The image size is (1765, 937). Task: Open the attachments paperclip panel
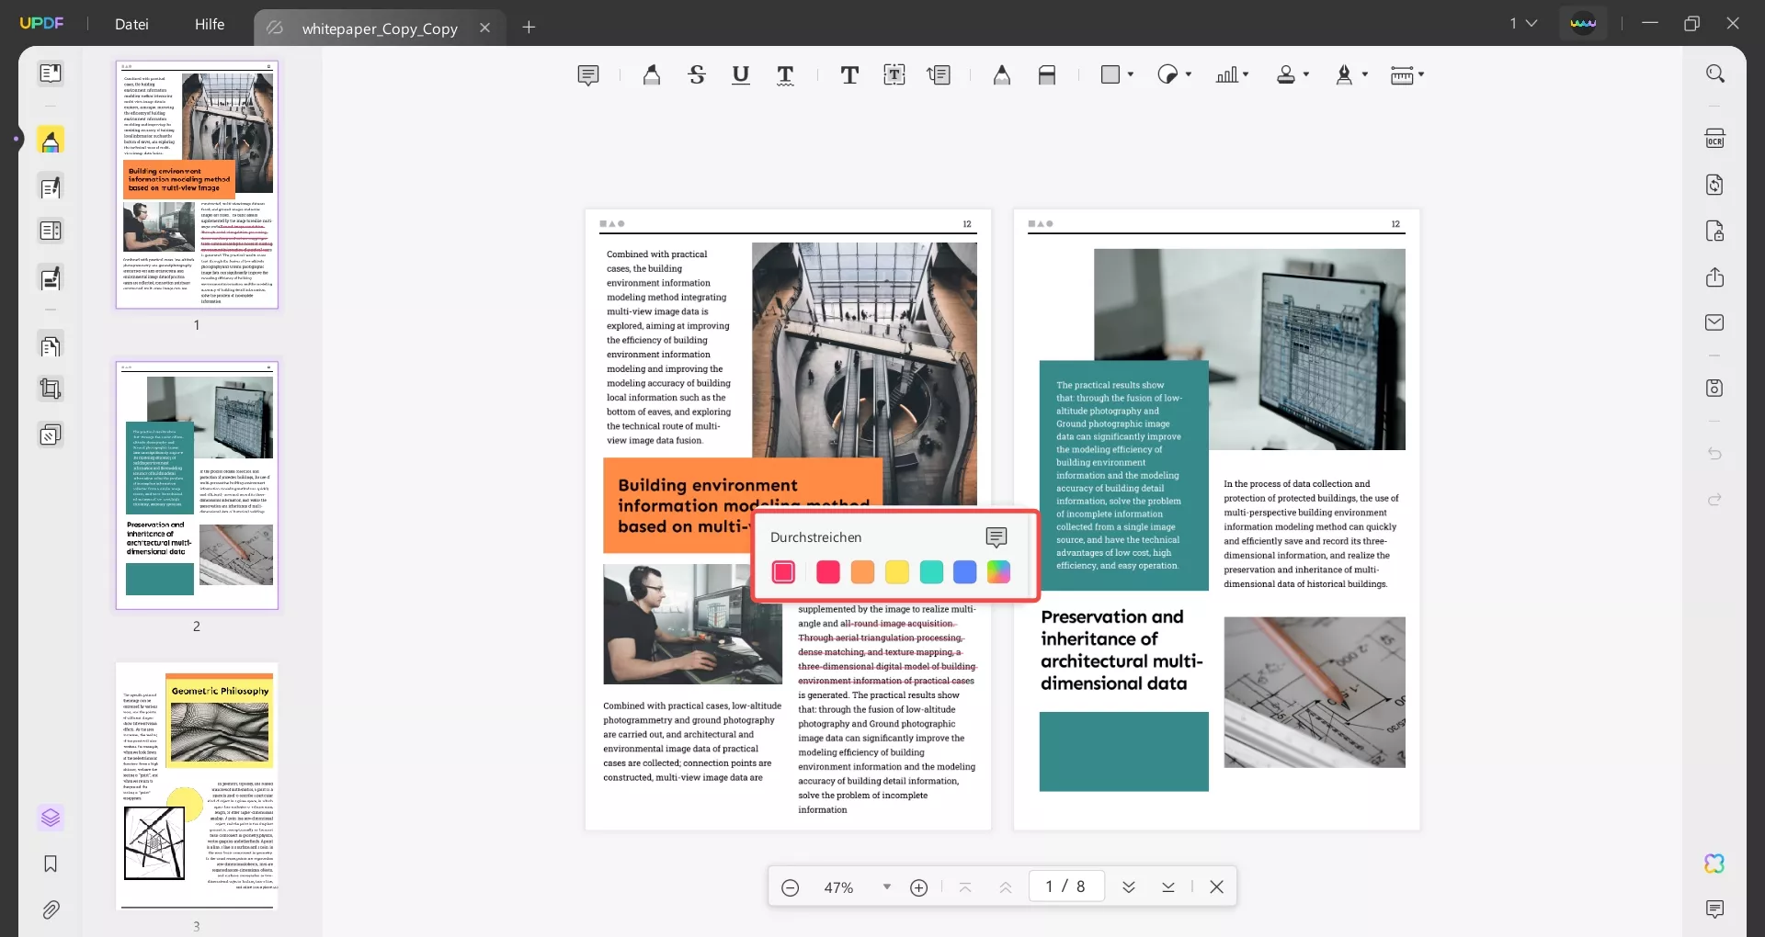tap(51, 909)
